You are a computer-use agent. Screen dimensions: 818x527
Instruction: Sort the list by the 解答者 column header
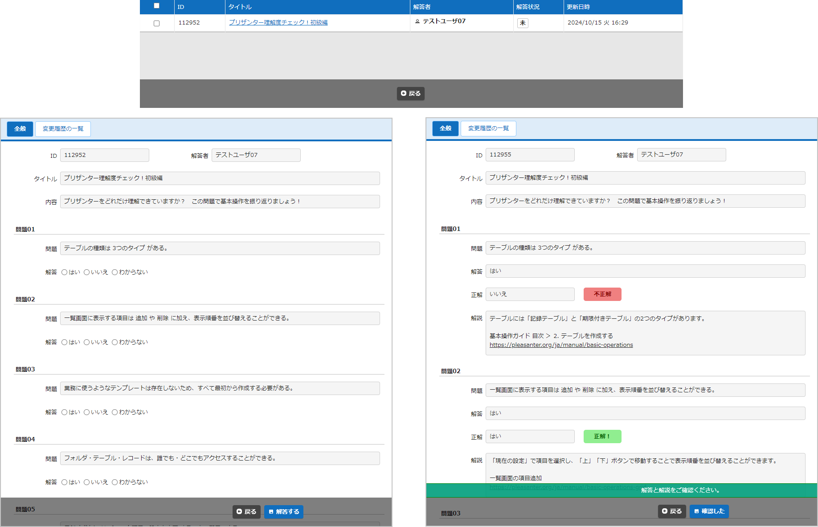point(462,7)
